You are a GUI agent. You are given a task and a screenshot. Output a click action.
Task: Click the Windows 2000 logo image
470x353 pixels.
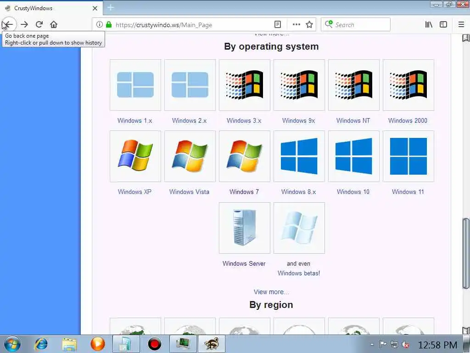408,85
